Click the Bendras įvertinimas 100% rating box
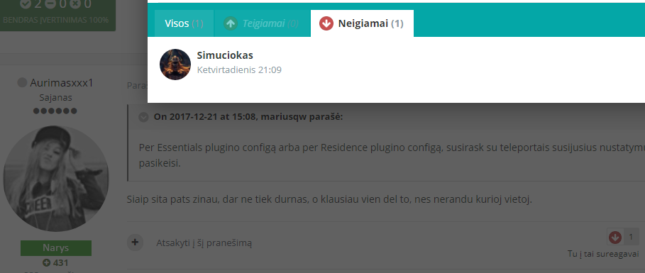Image resolution: width=645 pixels, height=273 pixels. click(56, 12)
